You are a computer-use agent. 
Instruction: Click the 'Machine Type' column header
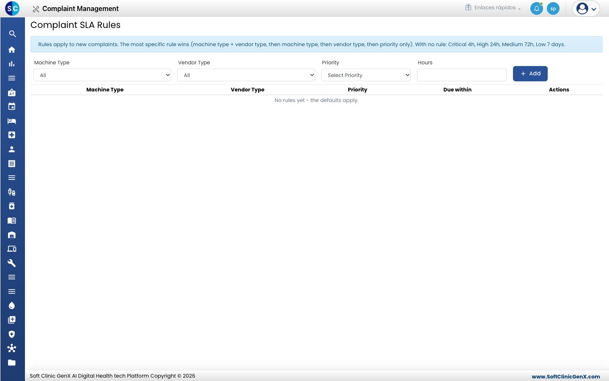coord(105,90)
